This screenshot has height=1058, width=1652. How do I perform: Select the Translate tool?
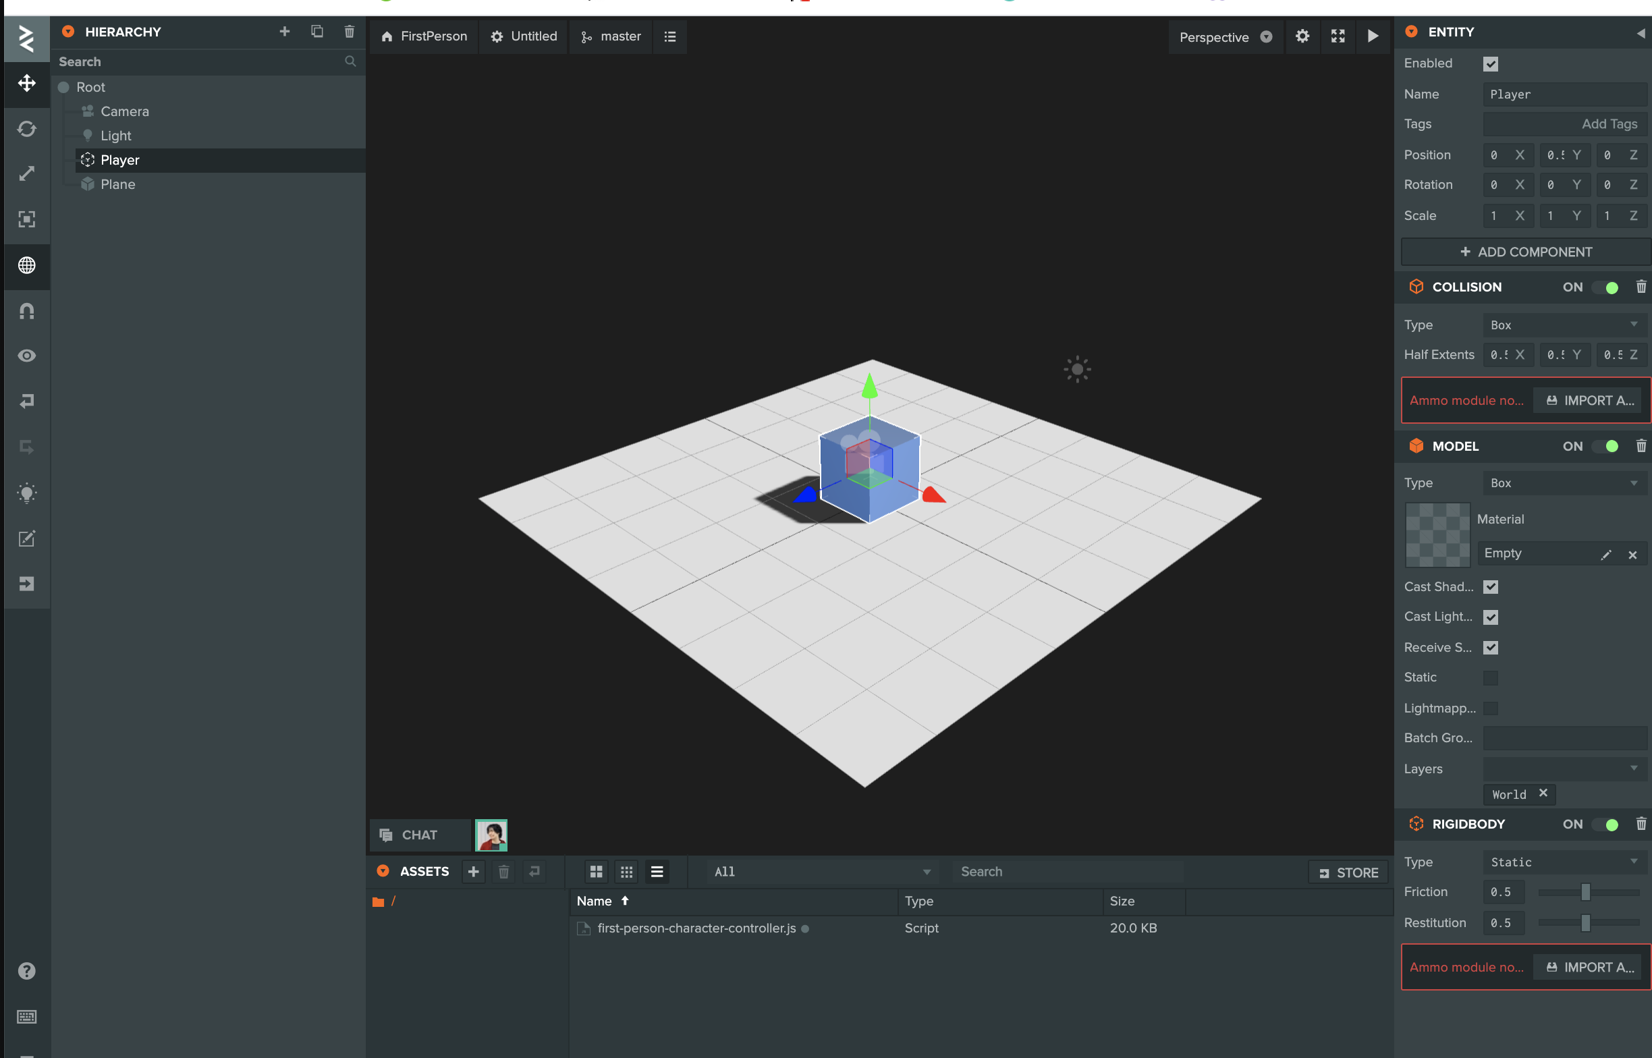pyautogui.click(x=27, y=84)
